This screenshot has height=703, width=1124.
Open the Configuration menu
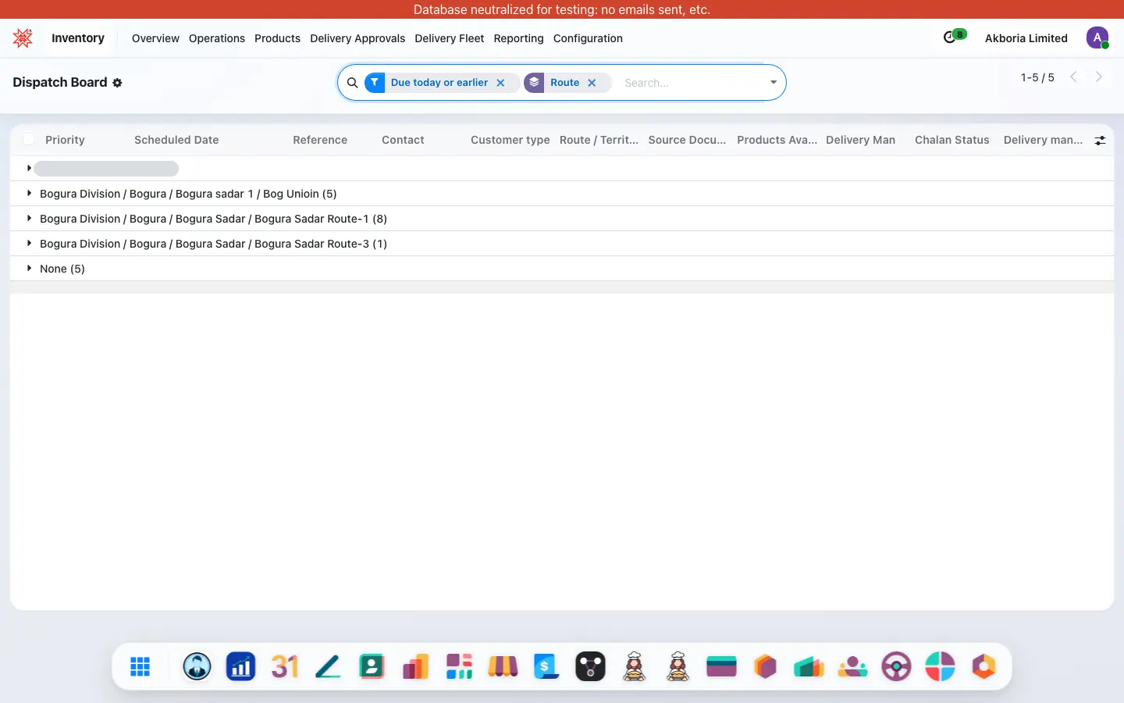click(x=588, y=38)
